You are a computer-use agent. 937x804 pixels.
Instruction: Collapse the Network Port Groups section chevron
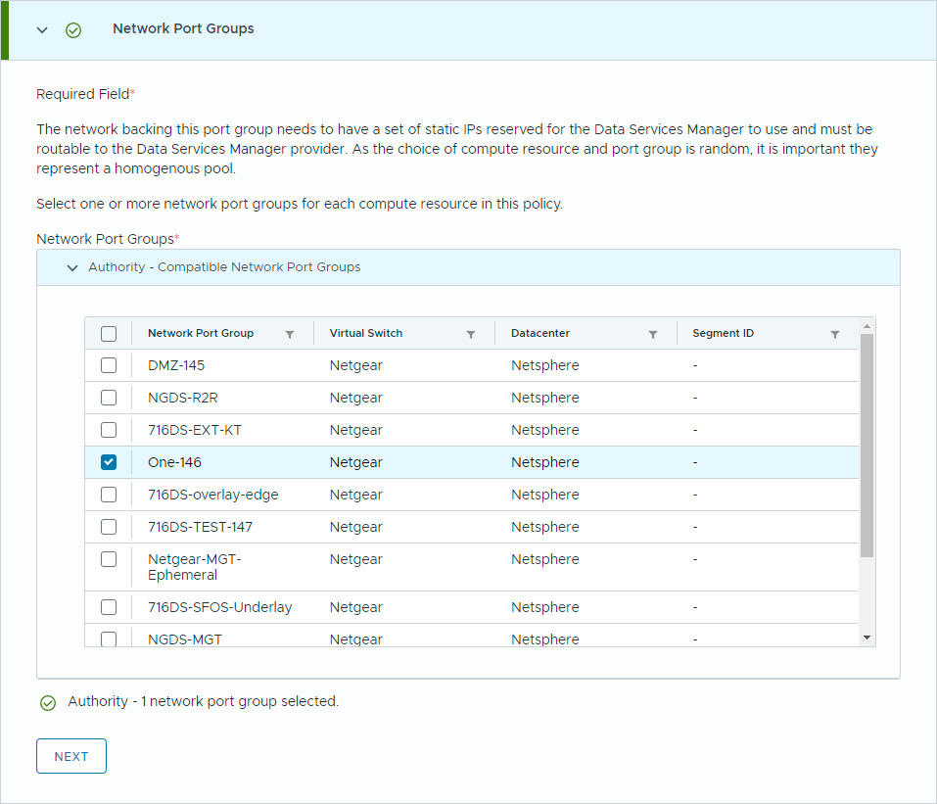(x=42, y=30)
